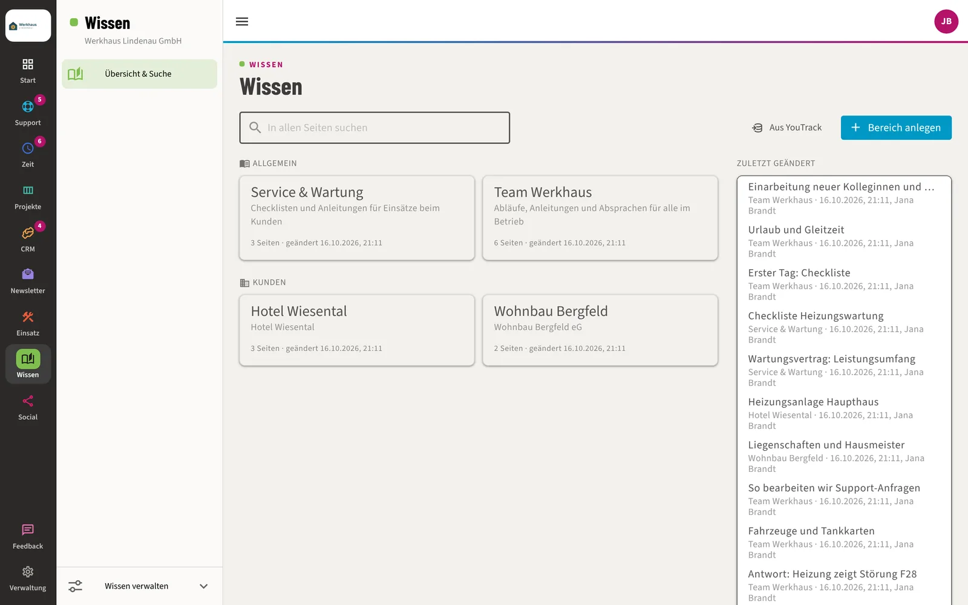
Task: Click the WISSEN breadcrumb label
Action: point(266,65)
